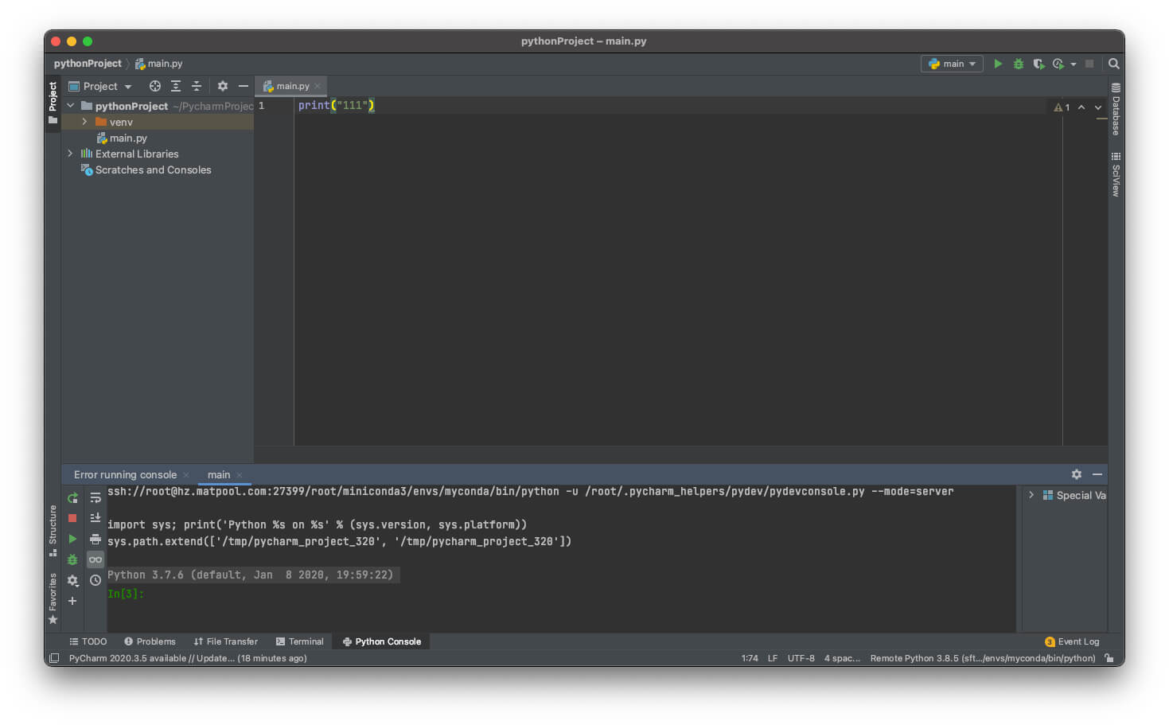Browse console history clock icon
This screenshot has height=725, width=1169.
point(95,580)
